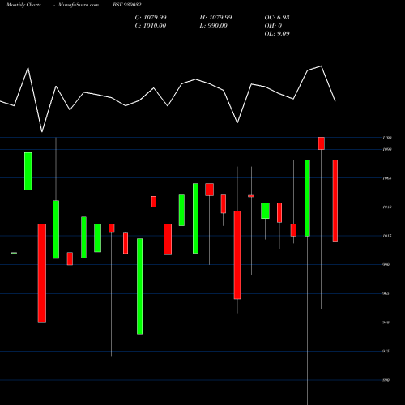This screenshot has height=405, width=405.
Task: Click the H: 1079.99 high value
Action: [x=215, y=18]
